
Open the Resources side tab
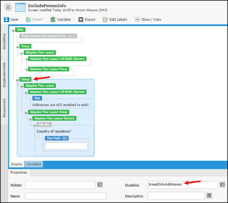tap(4, 108)
